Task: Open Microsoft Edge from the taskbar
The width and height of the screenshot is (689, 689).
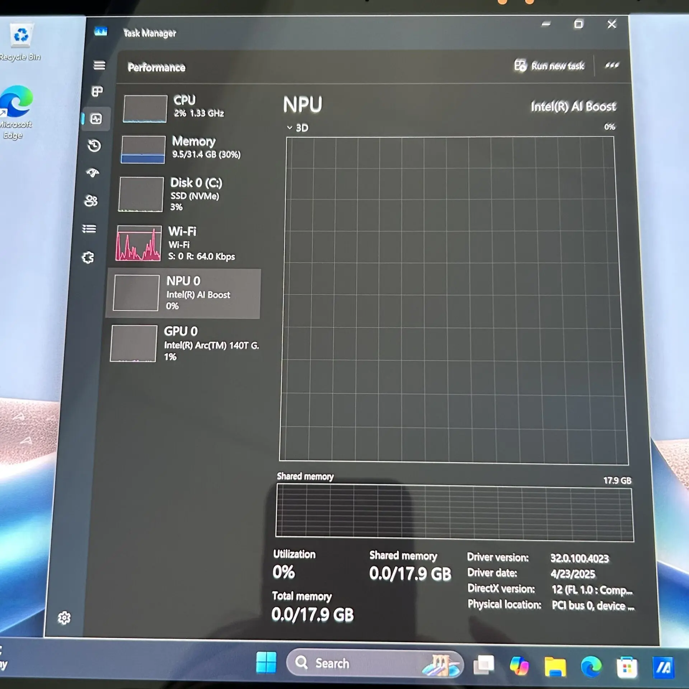Action: pos(591,667)
